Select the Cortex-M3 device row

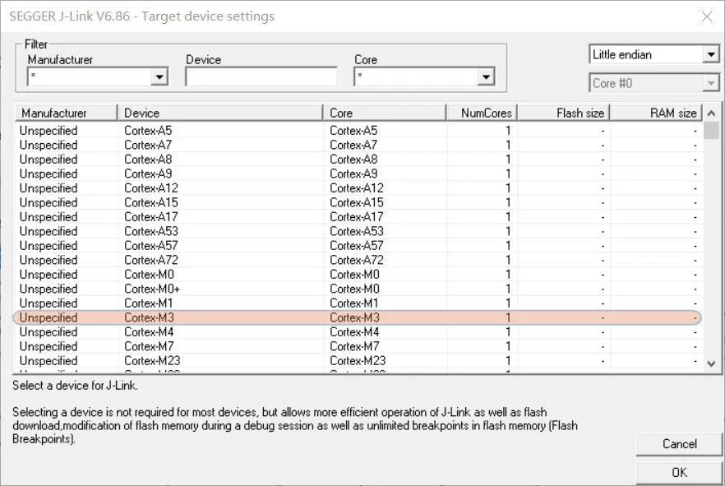tap(358, 317)
